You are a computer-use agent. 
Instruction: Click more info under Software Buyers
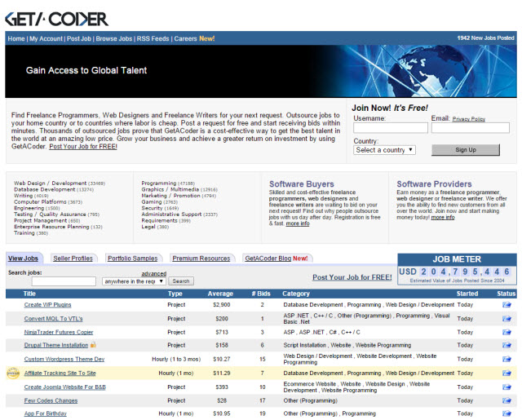298,223
